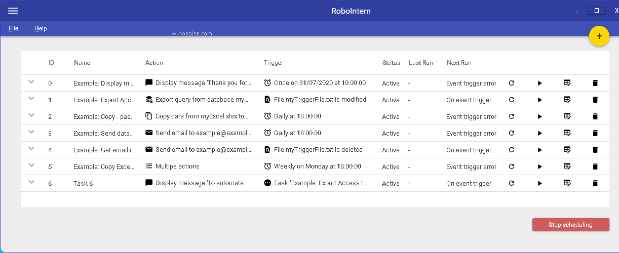
Task: Expand row 5 'Example: Copy Exce...' chevron
Action: (31, 165)
